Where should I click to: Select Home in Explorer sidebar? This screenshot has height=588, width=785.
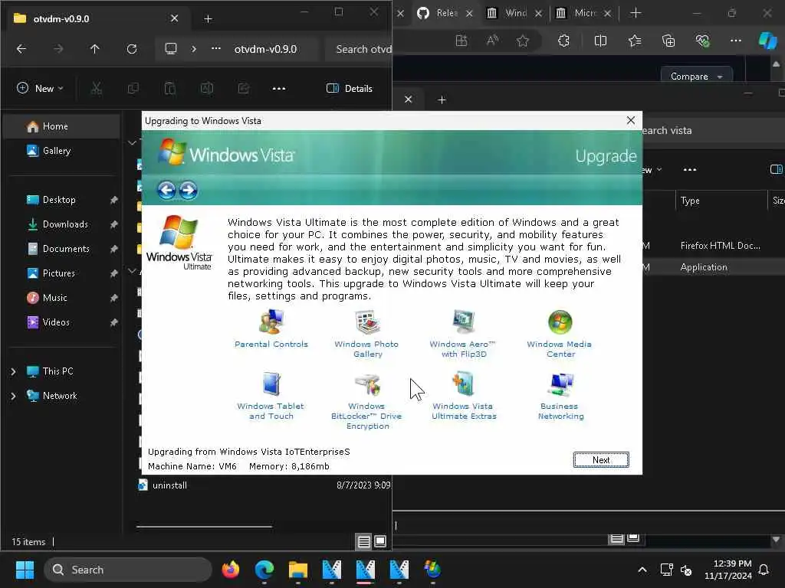point(61,126)
